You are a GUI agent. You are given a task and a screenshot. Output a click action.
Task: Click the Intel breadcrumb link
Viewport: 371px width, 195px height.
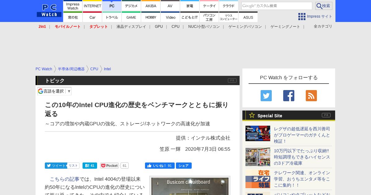coord(107,69)
